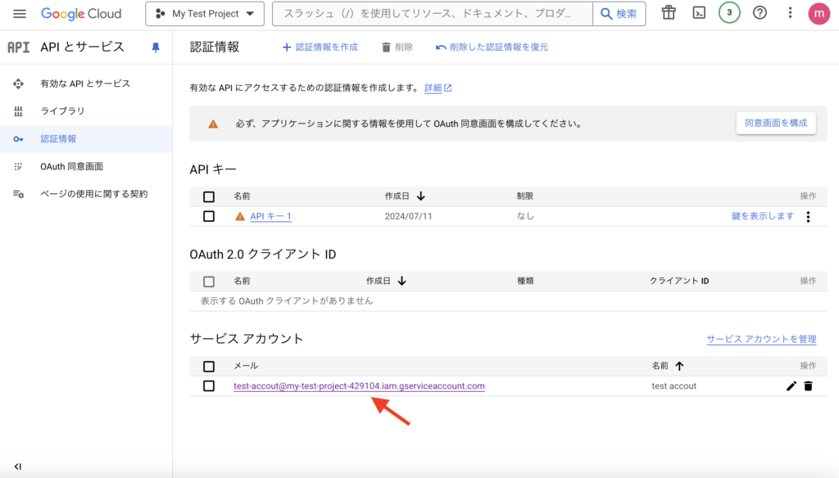Viewport: 839px width, 478px height.
Task: Select all API keys with header checkbox
Action: [x=209, y=196]
